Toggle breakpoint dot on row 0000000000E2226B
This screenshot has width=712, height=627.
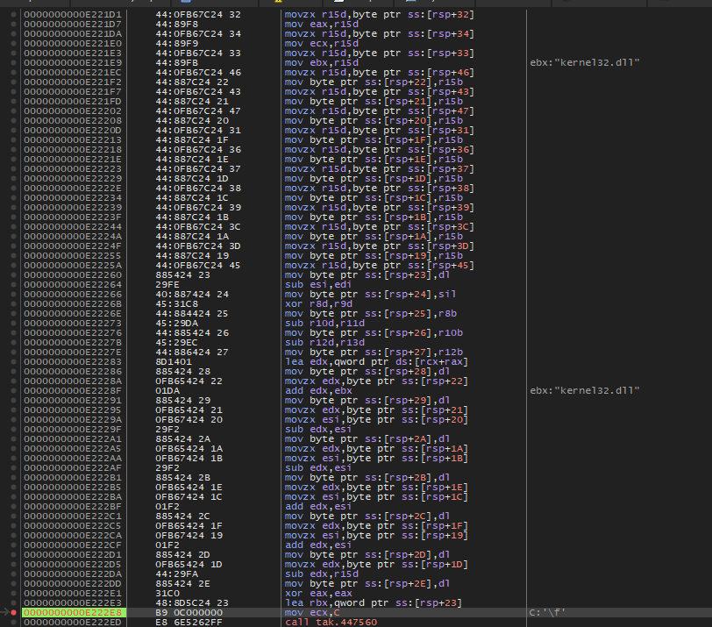coord(14,304)
